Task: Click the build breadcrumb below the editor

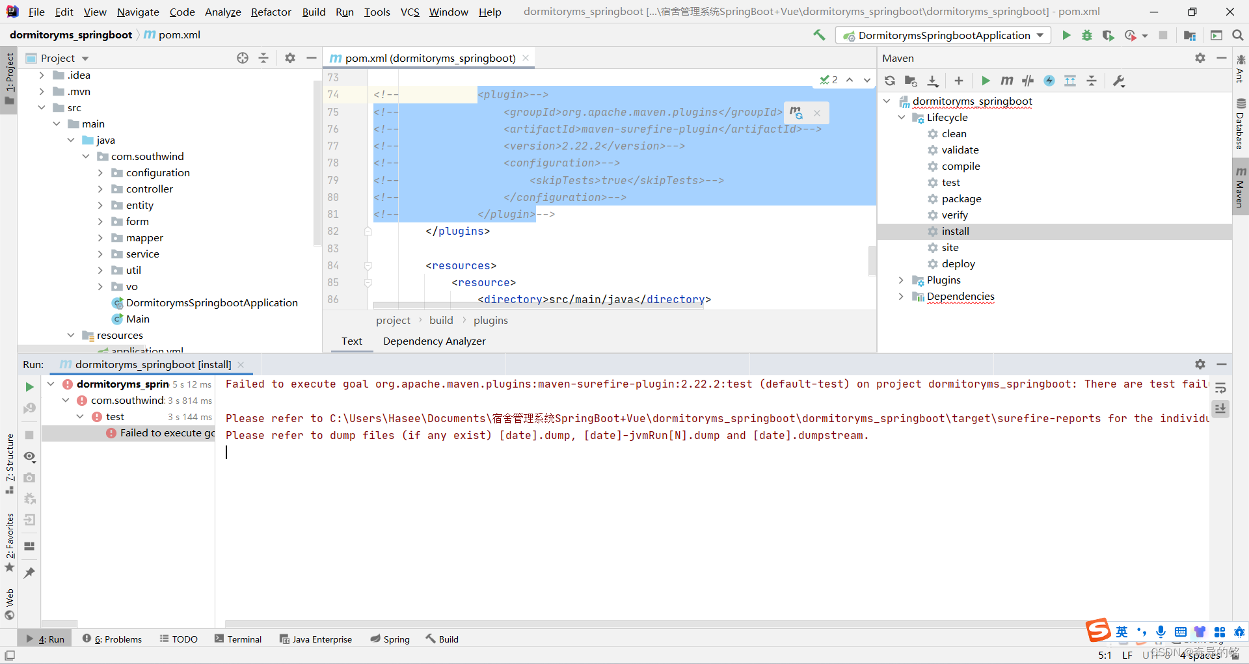Action: point(441,320)
